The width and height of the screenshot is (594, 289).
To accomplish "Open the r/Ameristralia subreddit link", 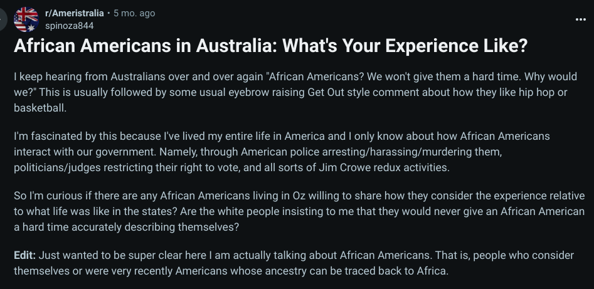I will click(74, 13).
